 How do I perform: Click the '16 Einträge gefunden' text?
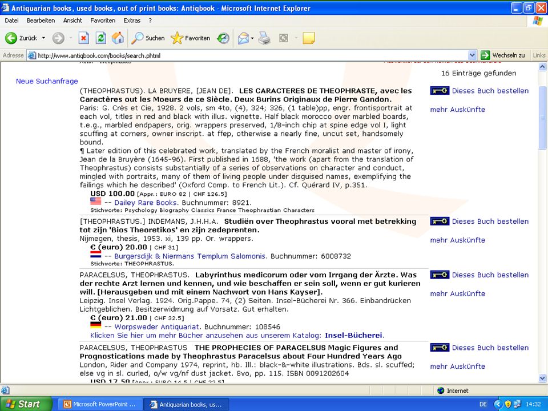click(479, 74)
